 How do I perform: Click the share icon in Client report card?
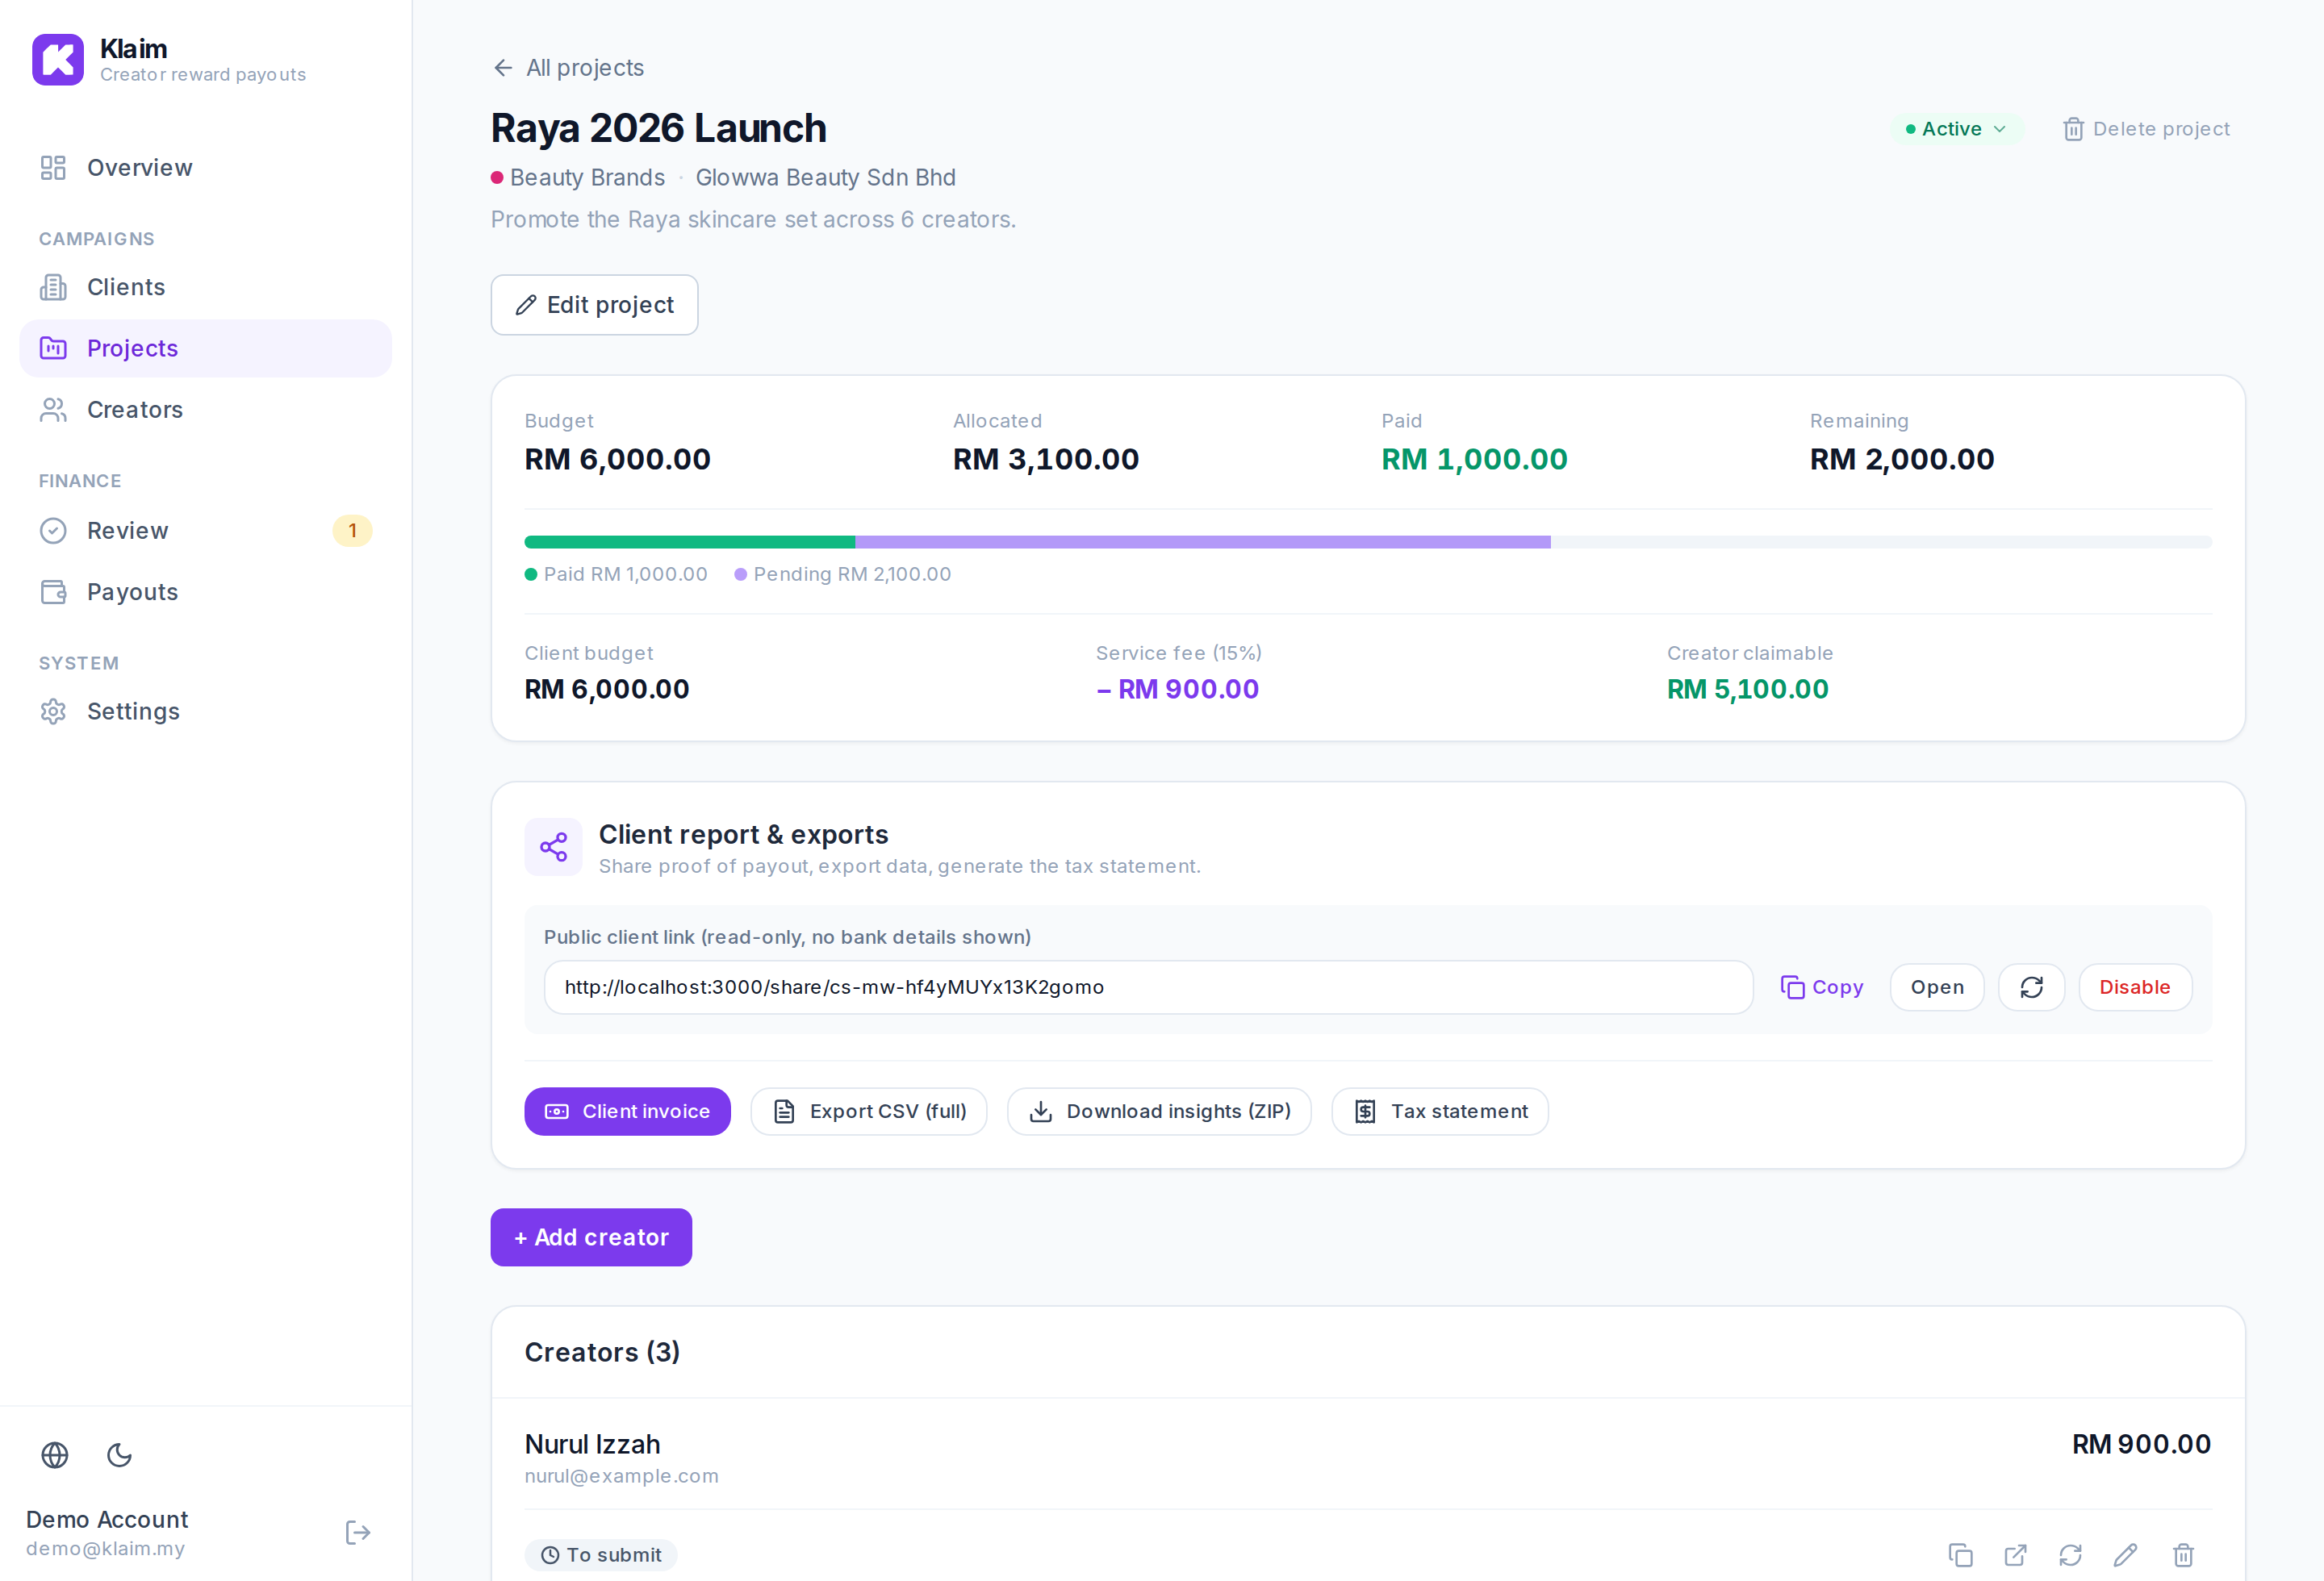[x=553, y=848]
